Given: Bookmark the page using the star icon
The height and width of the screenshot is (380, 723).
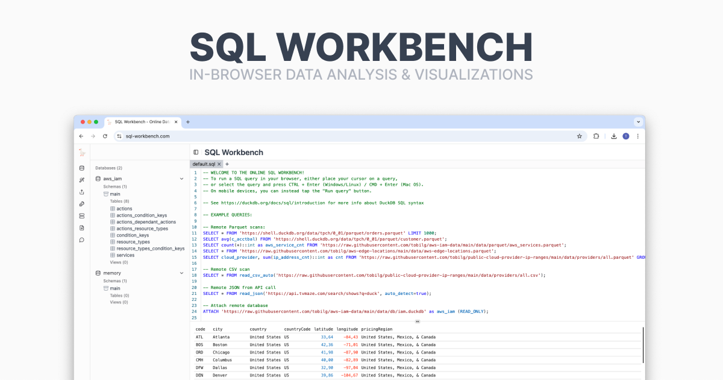Looking at the screenshot, I should tap(579, 136).
